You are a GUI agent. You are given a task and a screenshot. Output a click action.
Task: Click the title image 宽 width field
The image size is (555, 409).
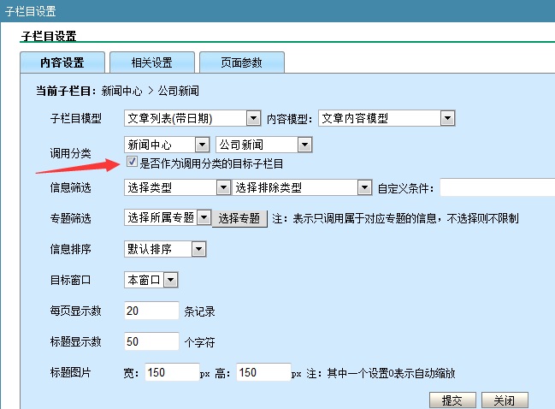170,373
